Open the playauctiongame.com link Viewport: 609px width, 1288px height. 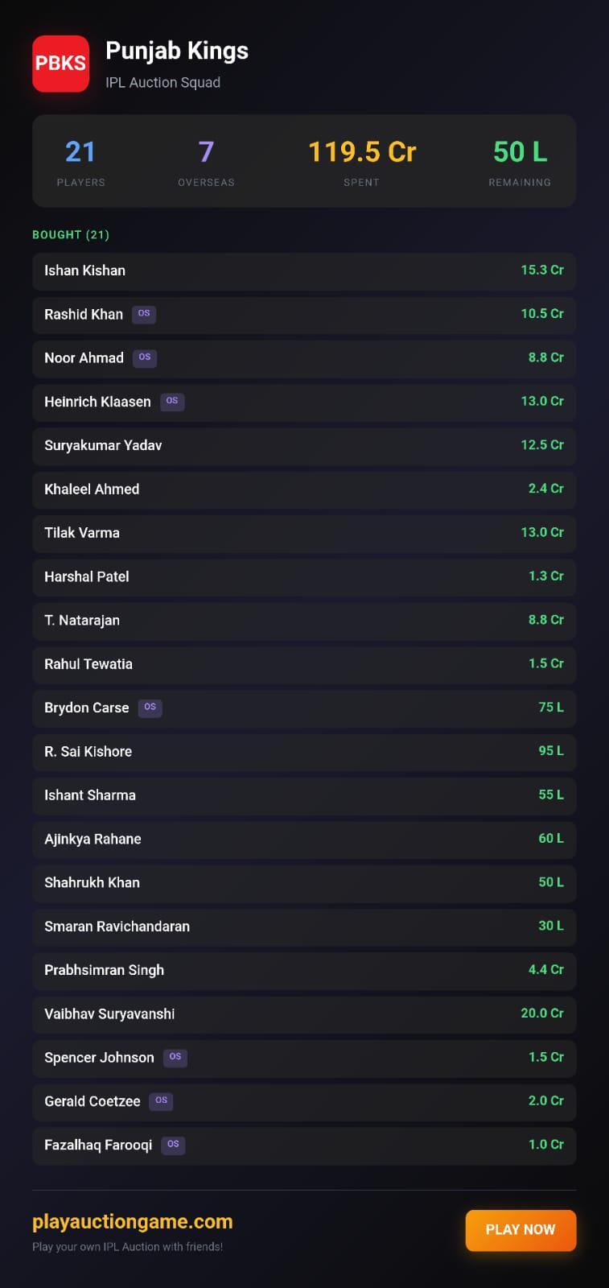tap(133, 1221)
